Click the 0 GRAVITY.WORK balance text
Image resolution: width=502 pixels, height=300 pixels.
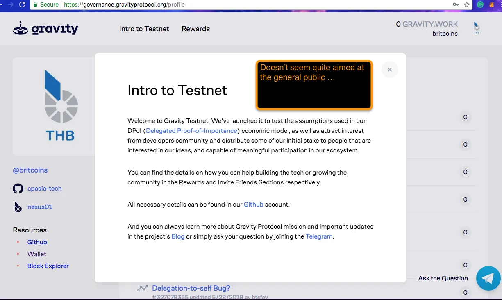(427, 24)
